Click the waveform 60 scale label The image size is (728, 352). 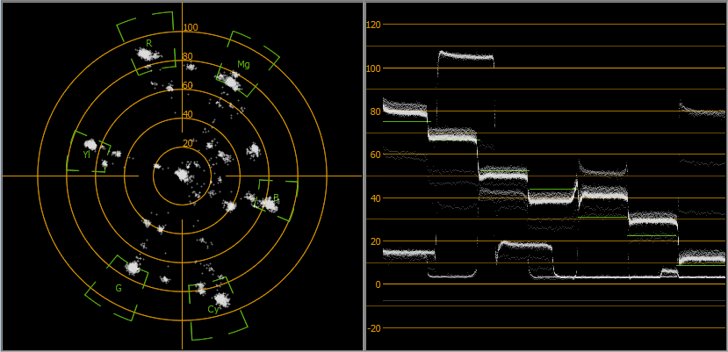click(375, 154)
